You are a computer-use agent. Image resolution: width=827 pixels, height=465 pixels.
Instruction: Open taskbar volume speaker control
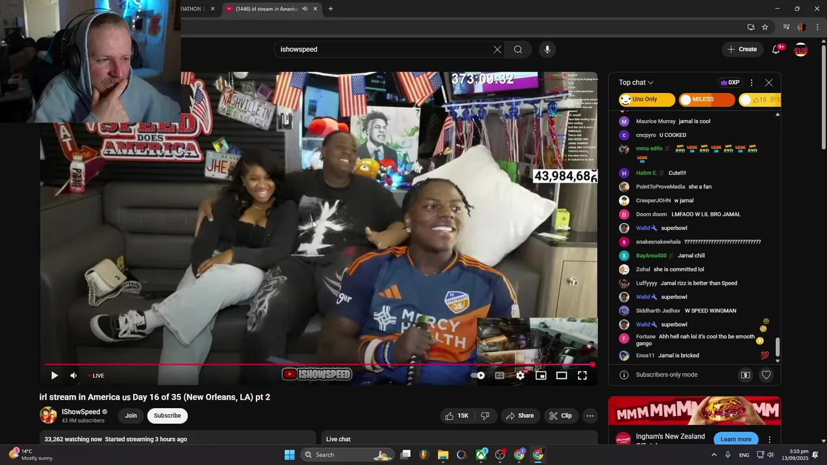tap(770, 455)
